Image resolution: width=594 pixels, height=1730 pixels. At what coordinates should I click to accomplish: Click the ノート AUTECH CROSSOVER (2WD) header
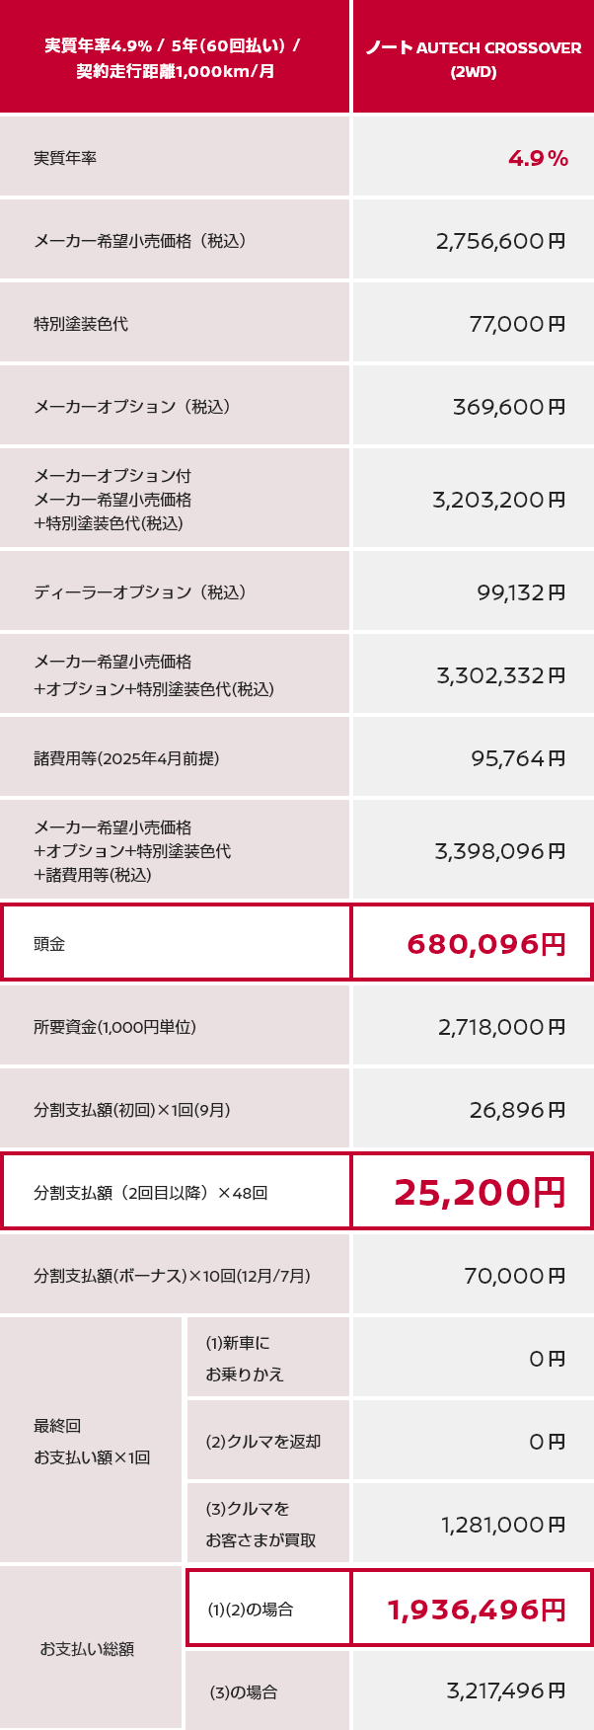[473, 59]
